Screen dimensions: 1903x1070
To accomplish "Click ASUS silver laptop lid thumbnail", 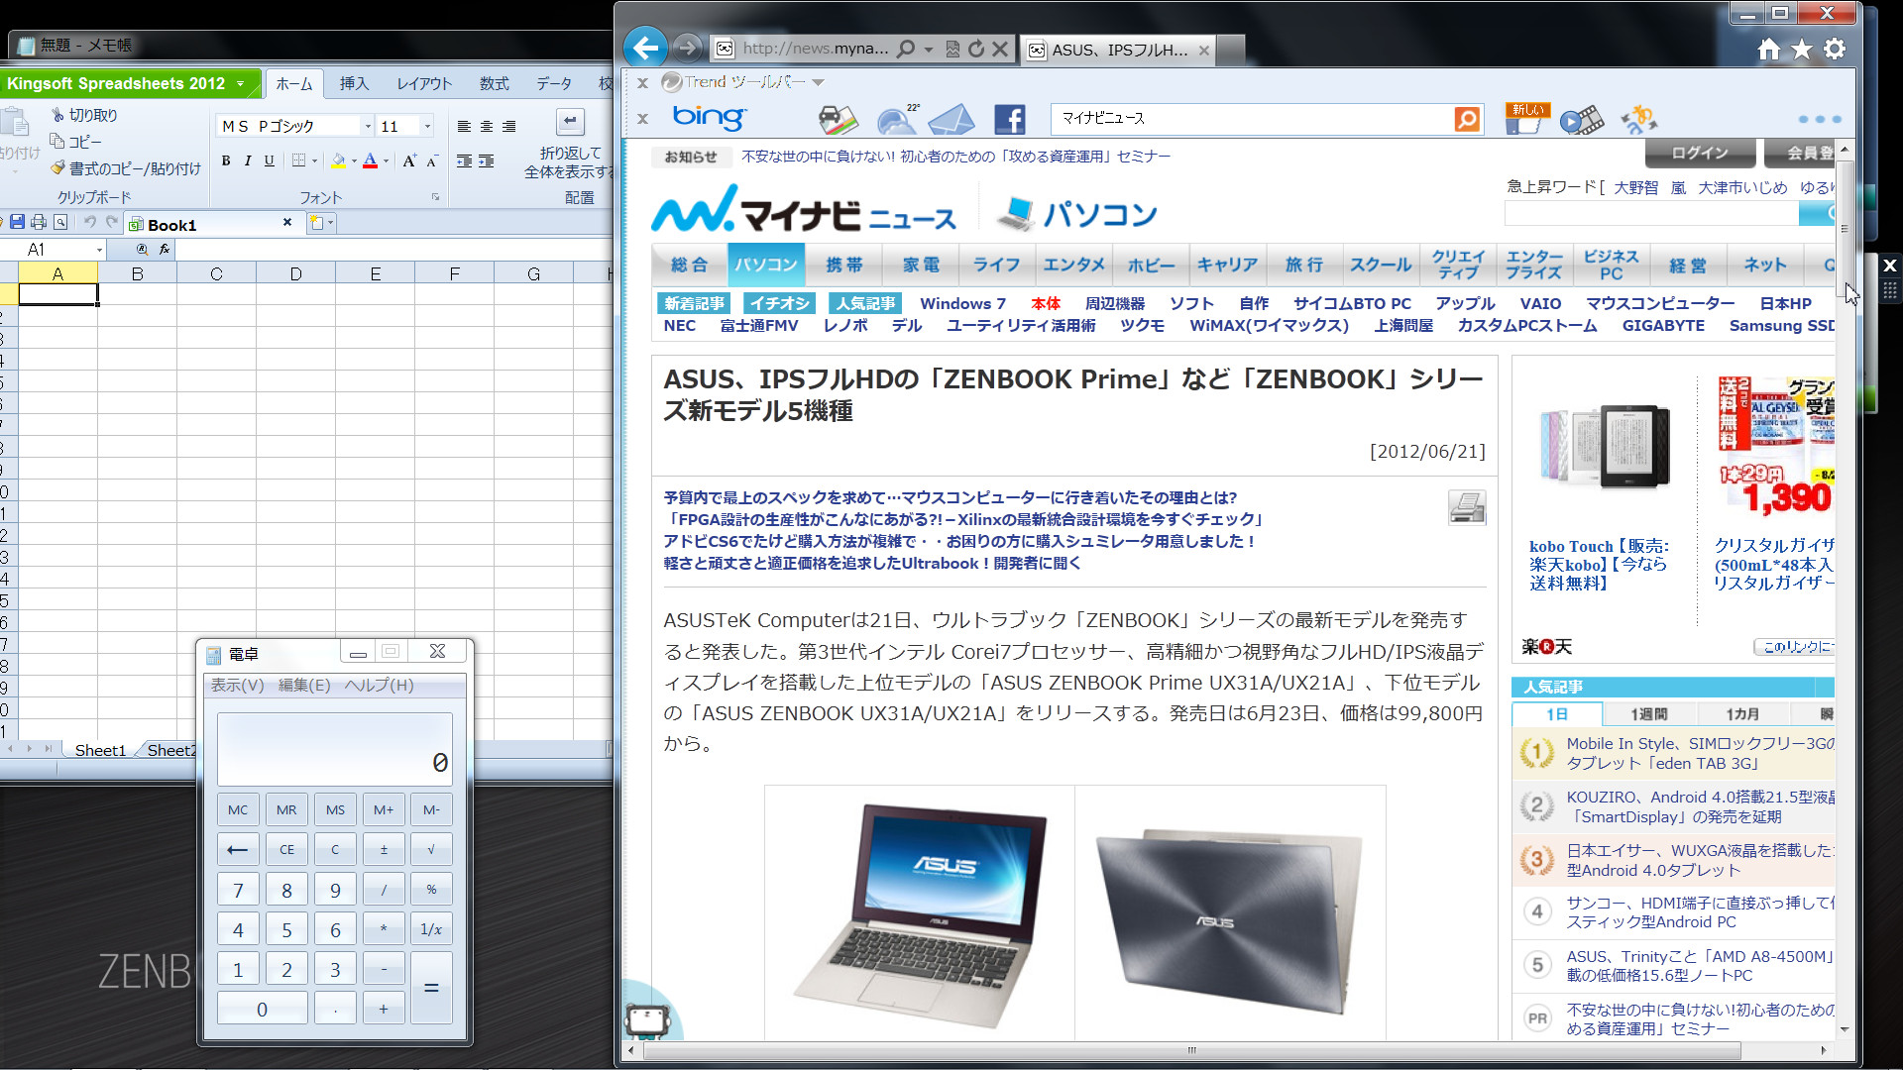I will [x=1229, y=914].
